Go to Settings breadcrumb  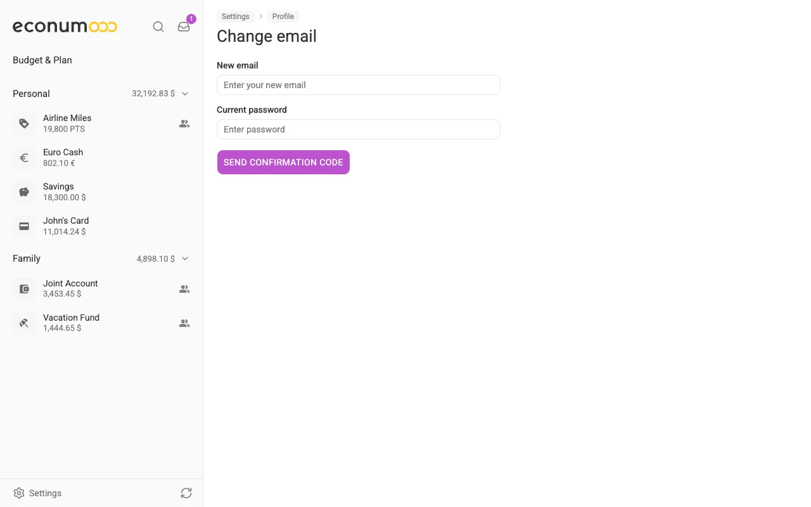pos(236,16)
